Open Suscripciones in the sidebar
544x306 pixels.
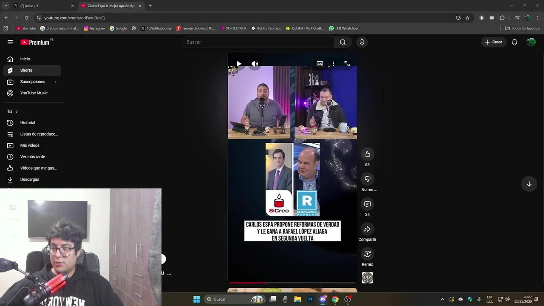pyautogui.click(x=32, y=82)
